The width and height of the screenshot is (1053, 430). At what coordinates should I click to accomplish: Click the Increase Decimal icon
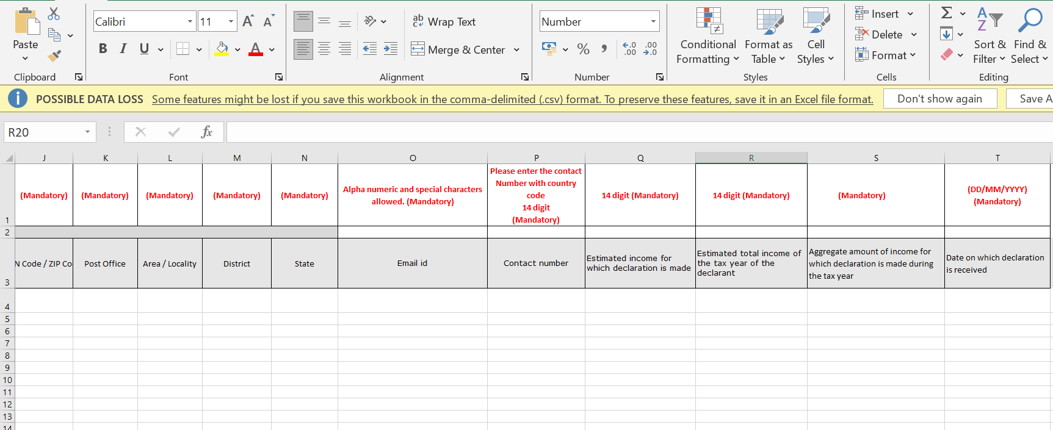pyautogui.click(x=629, y=49)
